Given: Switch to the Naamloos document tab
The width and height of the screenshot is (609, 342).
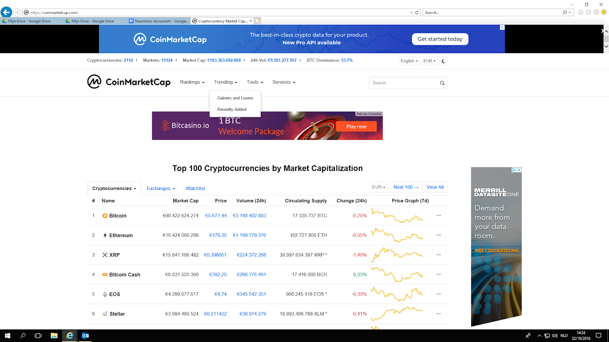Looking at the screenshot, I should pos(159,21).
